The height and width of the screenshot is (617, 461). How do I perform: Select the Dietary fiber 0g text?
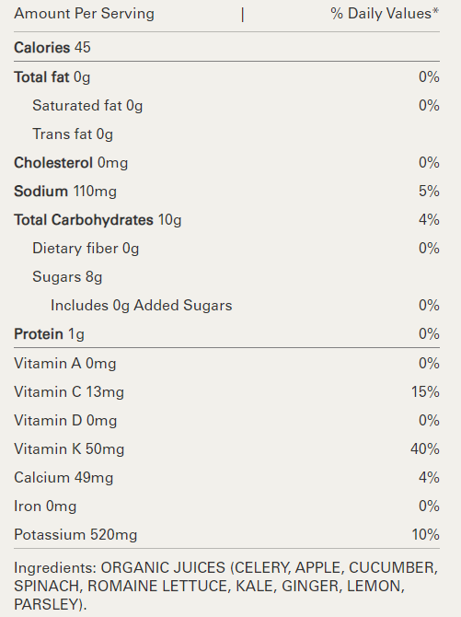coord(86,249)
